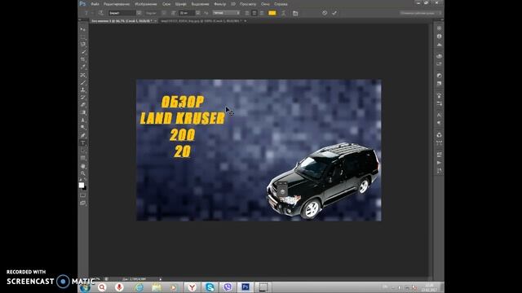Set right text alignment
Viewport: 522px width, 293px height.
[x=262, y=13]
